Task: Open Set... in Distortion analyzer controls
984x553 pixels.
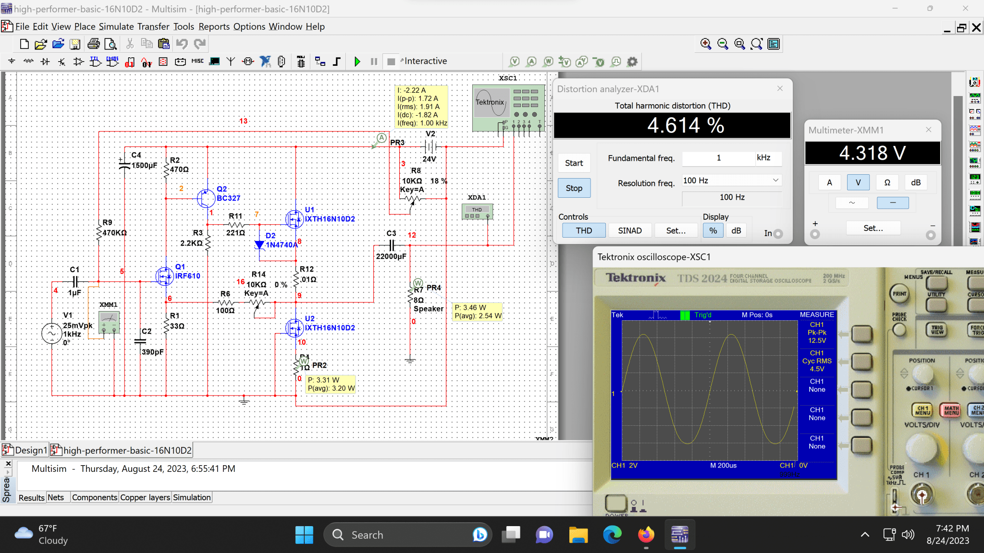Action: (x=676, y=230)
